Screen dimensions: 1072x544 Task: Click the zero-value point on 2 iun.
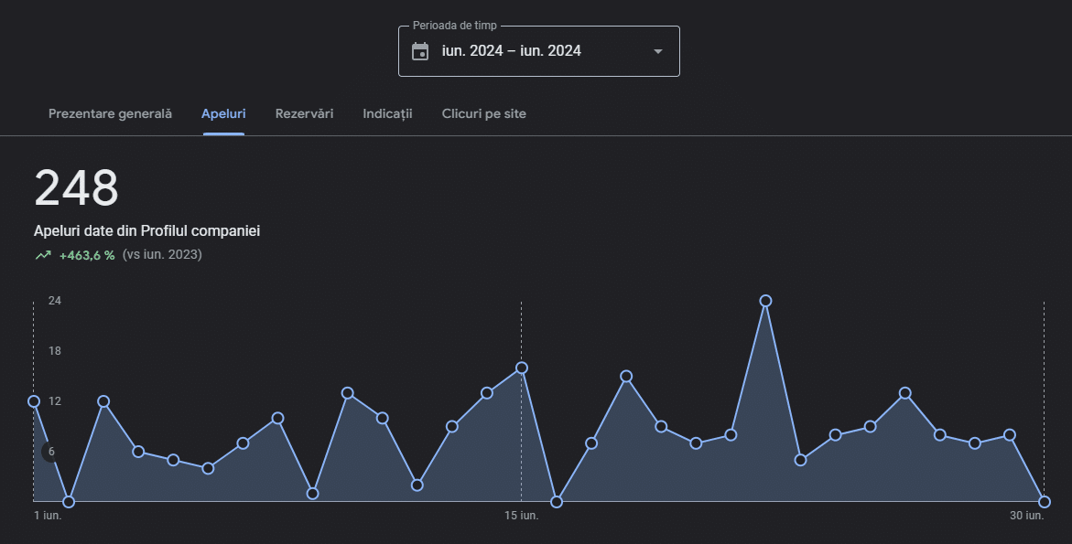pos(69,501)
